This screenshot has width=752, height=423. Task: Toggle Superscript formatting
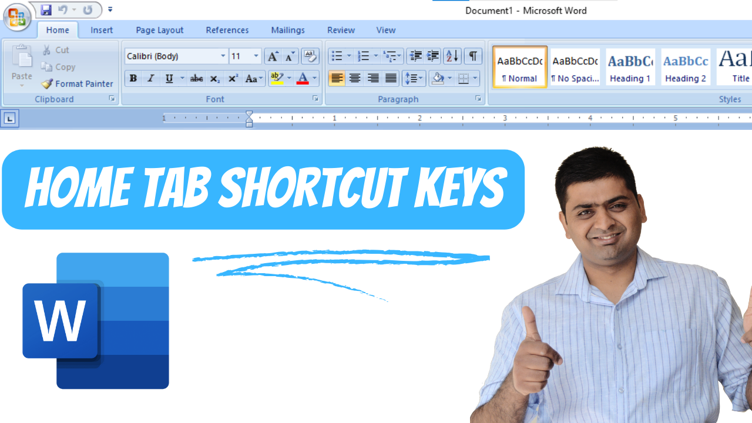tap(233, 79)
